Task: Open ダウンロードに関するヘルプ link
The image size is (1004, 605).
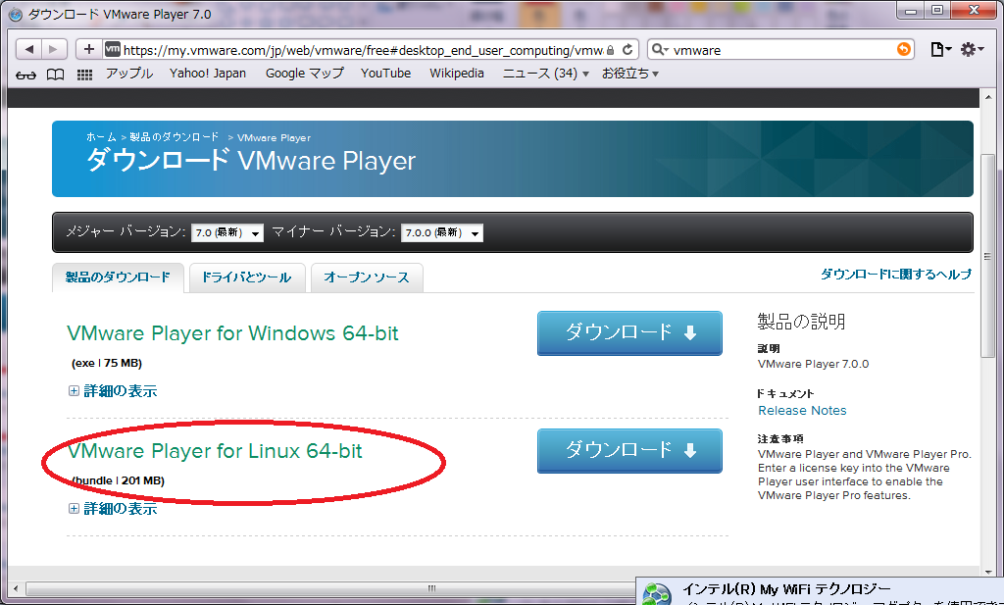Action: point(896,274)
